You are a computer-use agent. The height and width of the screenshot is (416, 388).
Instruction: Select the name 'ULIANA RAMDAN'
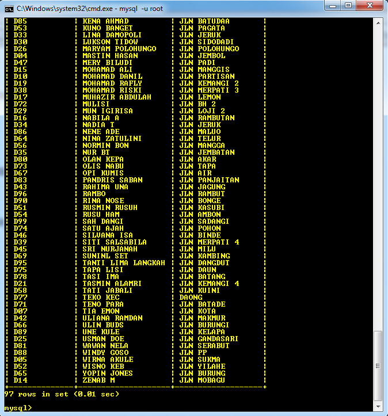[112, 318]
